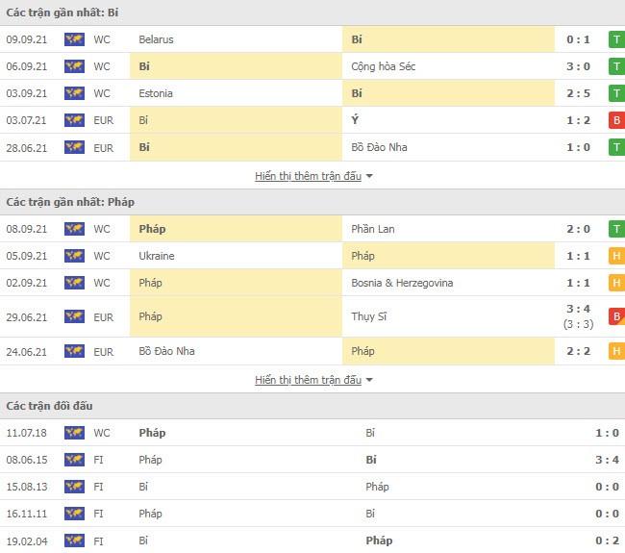Click the 2 : 5 score of Estonia match
Image resolution: width=625 pixels, height=553 pixels.
(578, 93)
